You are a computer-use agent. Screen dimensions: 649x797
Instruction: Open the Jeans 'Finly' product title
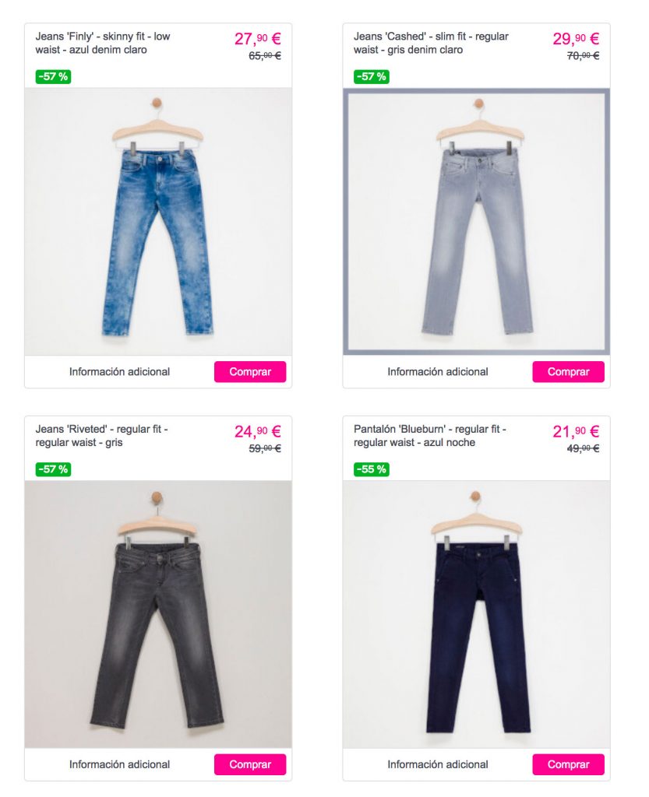103,44
